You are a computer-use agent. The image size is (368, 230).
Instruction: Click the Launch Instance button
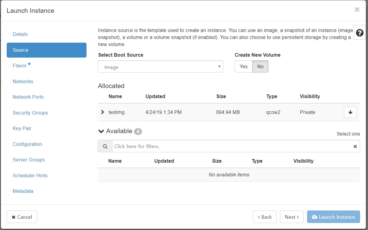tap(333, 217)
